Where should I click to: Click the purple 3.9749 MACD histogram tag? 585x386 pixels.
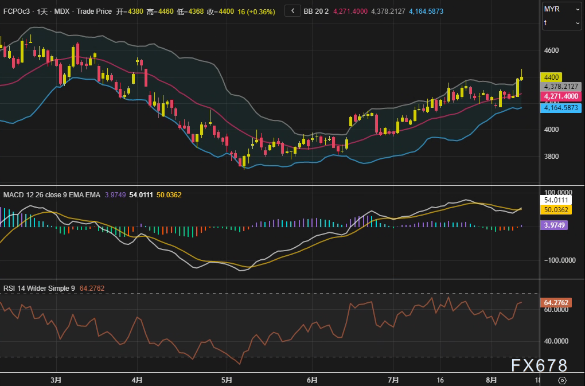[x=554, y=225]
